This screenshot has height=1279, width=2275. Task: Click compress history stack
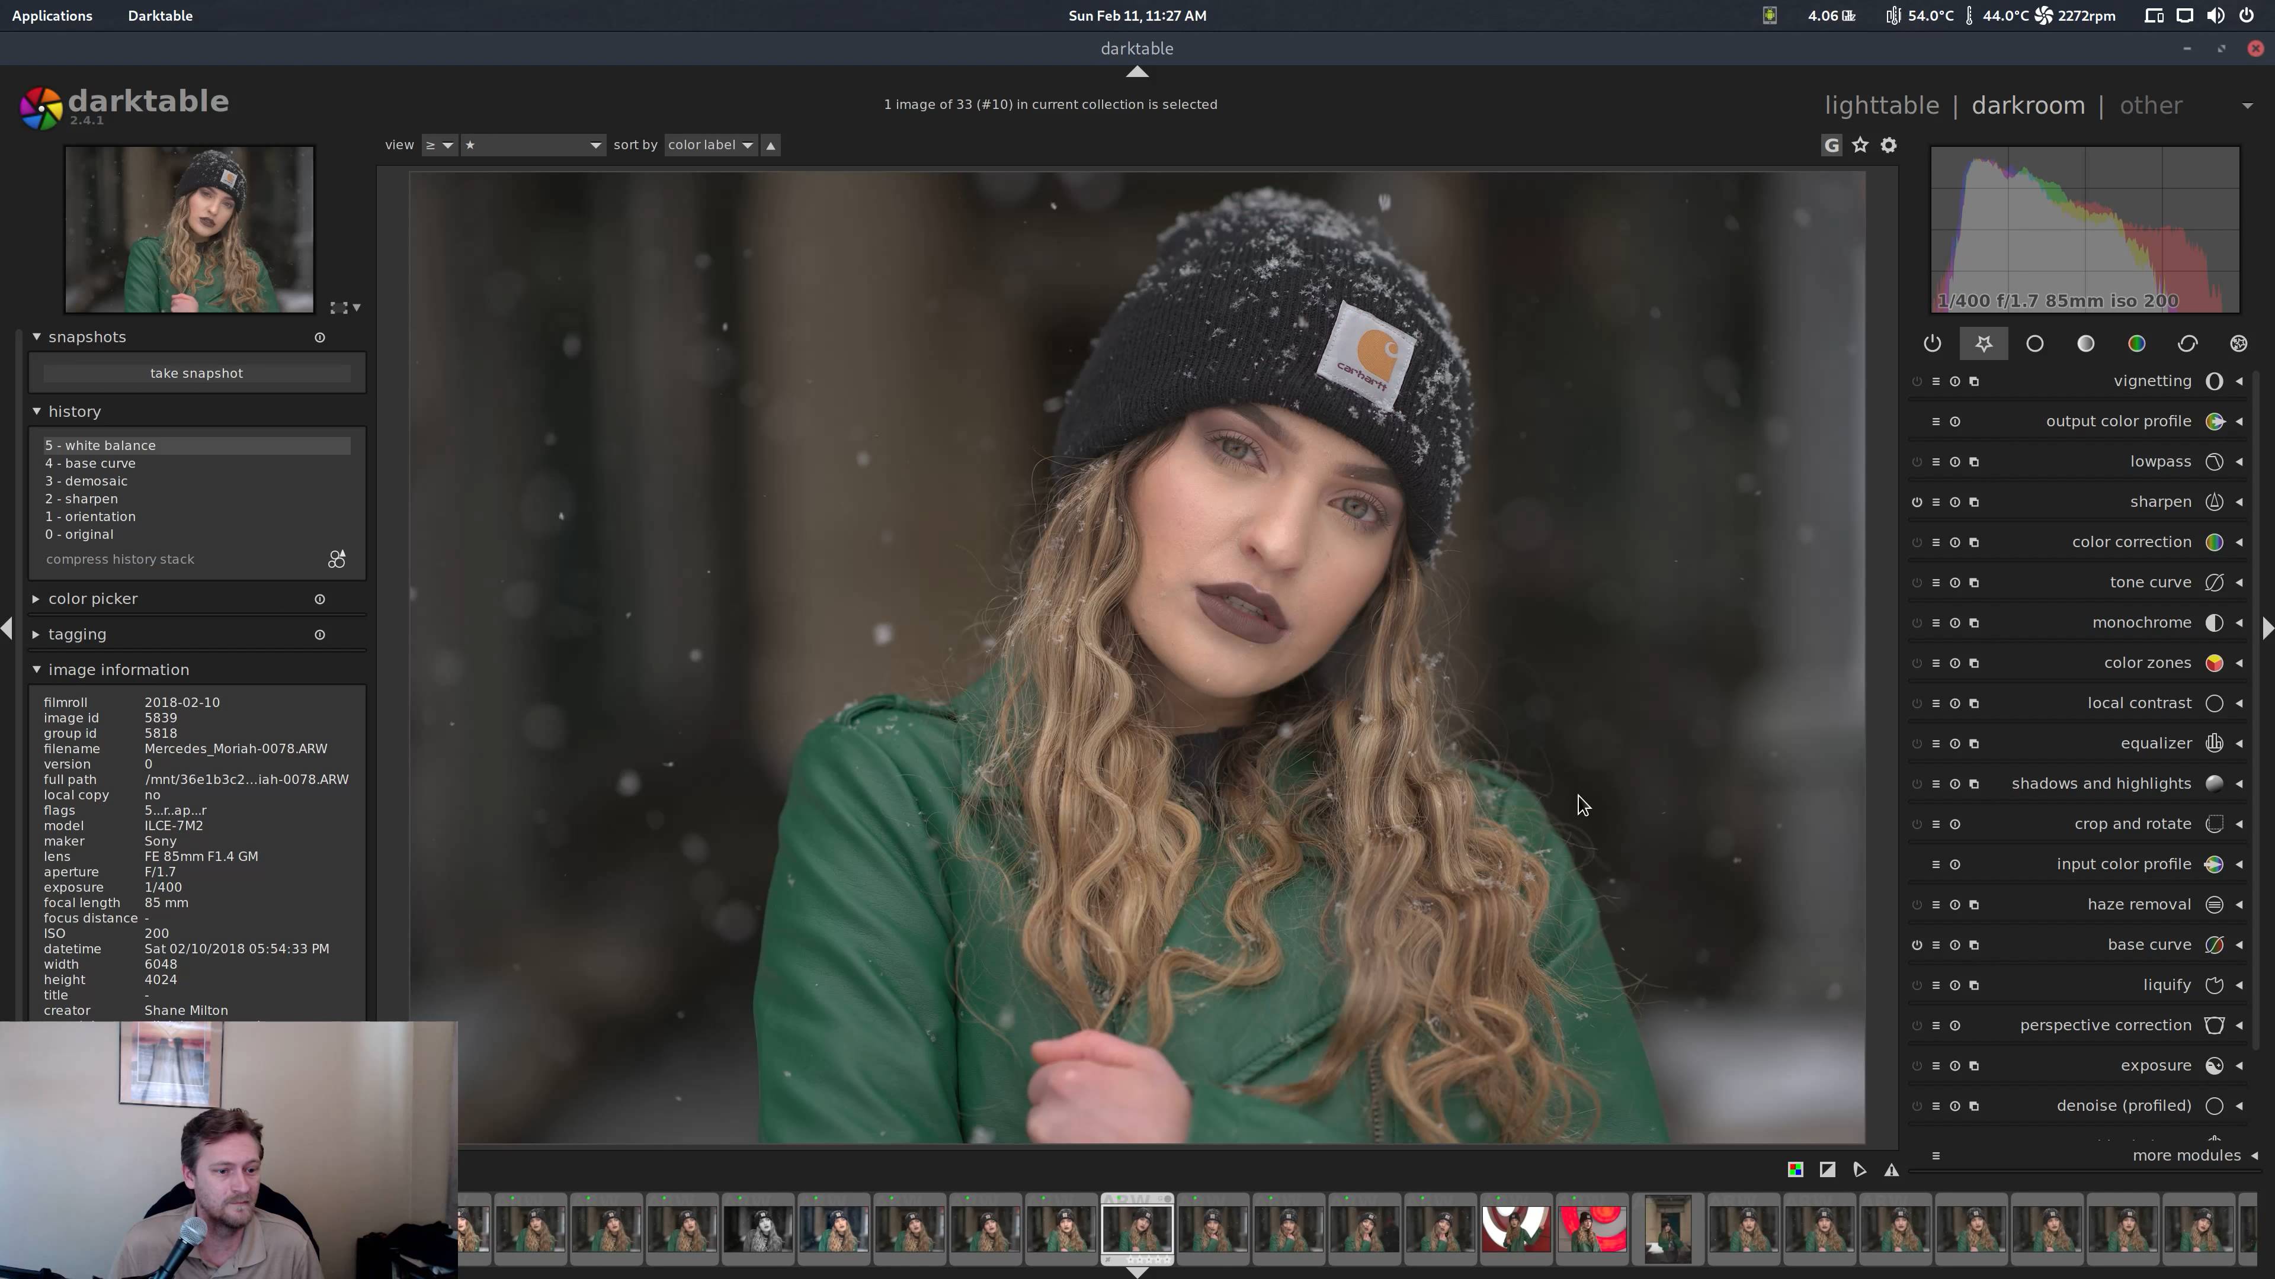coord(120,560)
